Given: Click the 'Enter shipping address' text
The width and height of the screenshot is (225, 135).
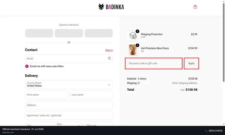Looking at the screenshot, I should 185,83.
